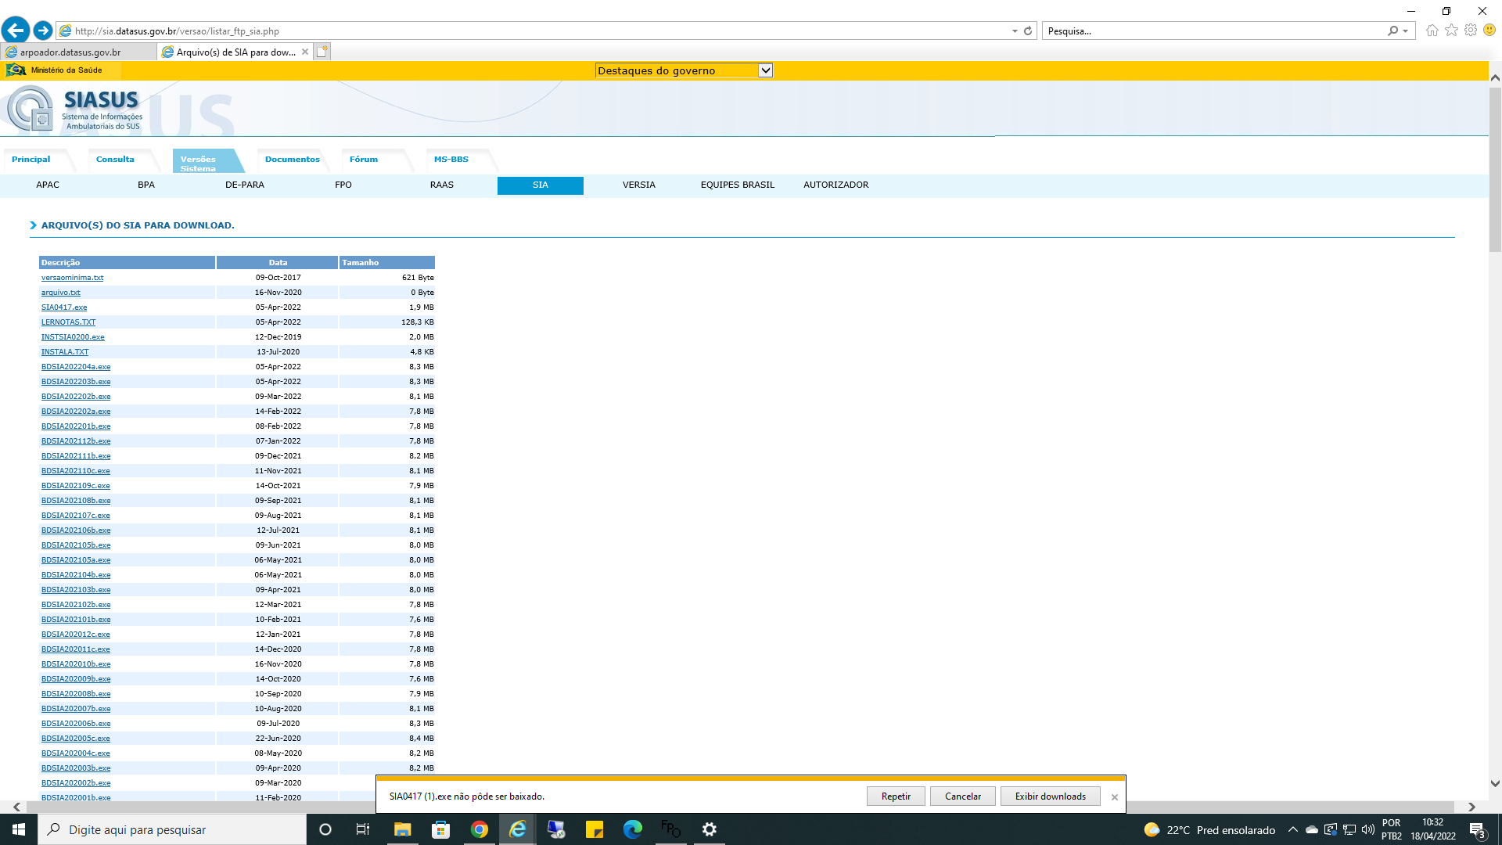Click the back navigation arrow
The height and width of the screenshot is (845, 1502).
pos(15,30)
